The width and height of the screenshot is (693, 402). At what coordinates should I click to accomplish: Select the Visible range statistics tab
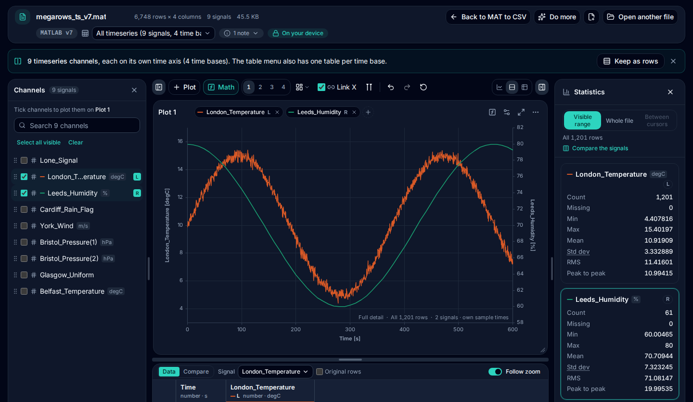582,120
